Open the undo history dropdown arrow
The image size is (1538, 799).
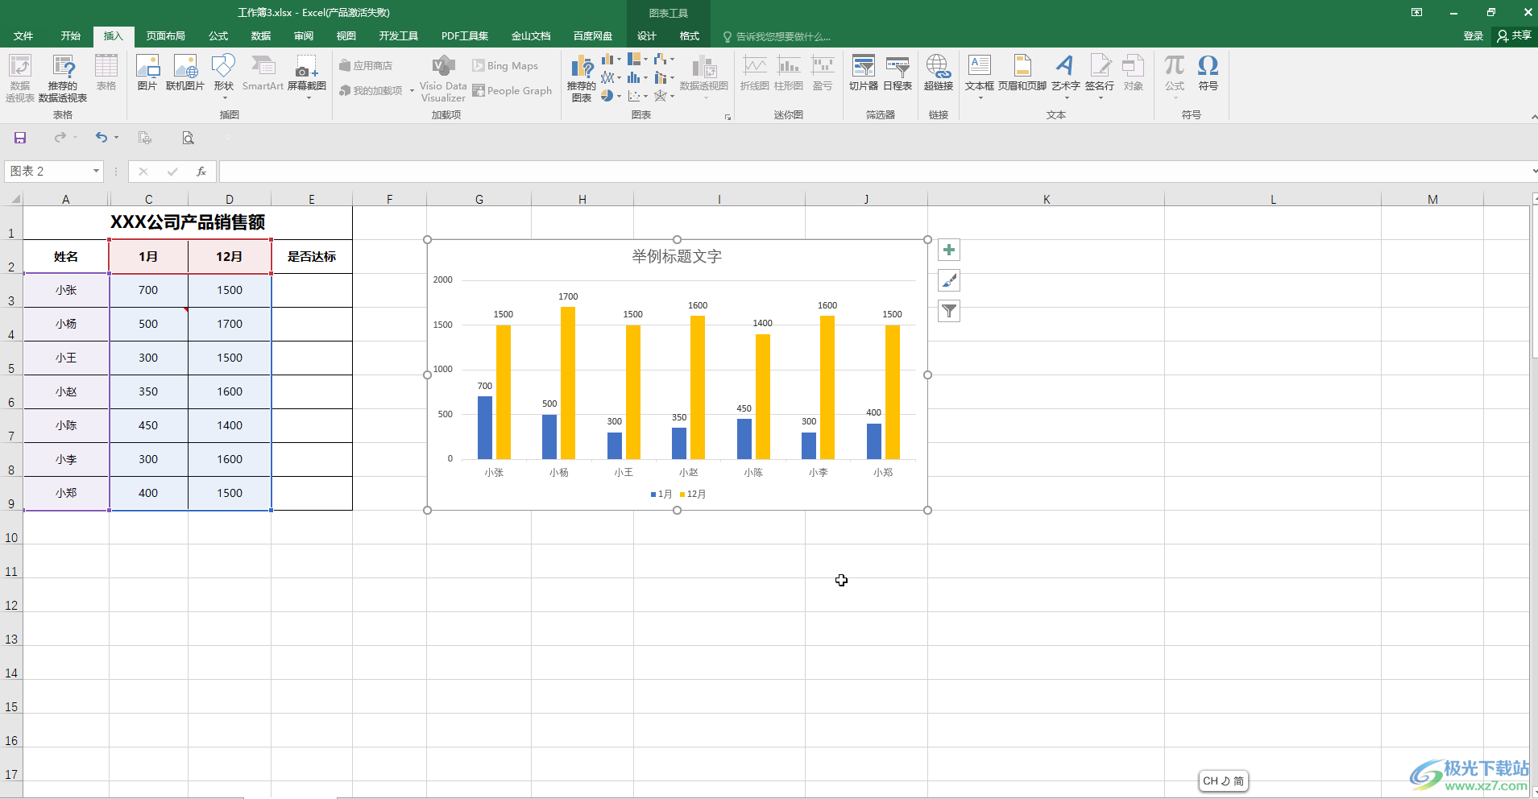coord(116,138)
